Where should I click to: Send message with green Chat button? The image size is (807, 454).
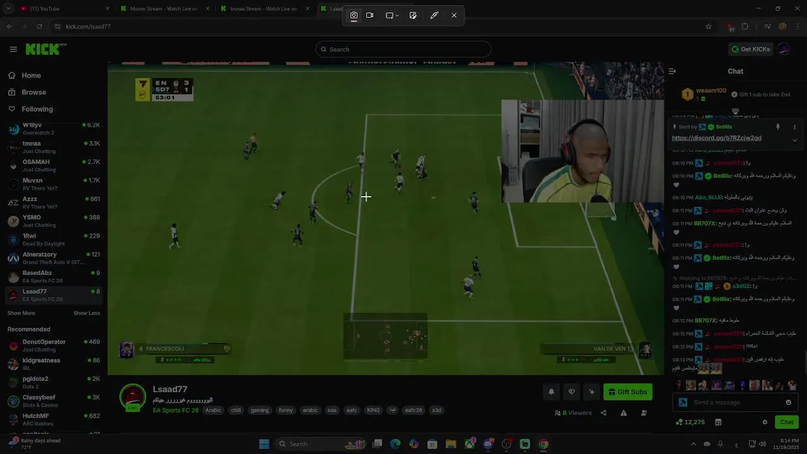(787, 422)
